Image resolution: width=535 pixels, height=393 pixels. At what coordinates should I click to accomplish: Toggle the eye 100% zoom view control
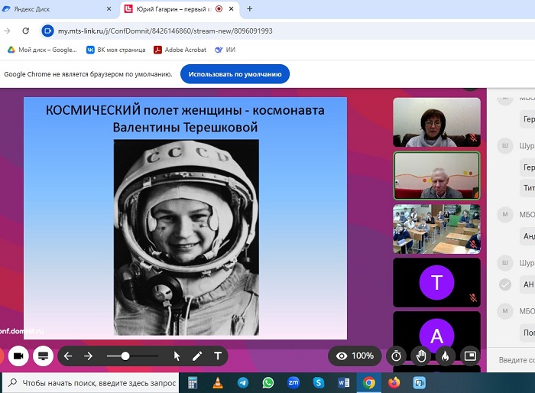(355, 356)
